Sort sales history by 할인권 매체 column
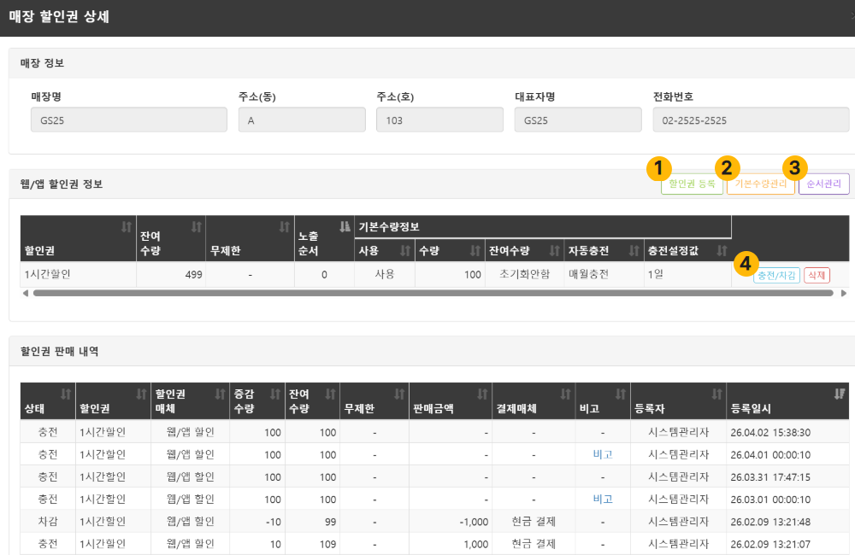 point(190,400)
